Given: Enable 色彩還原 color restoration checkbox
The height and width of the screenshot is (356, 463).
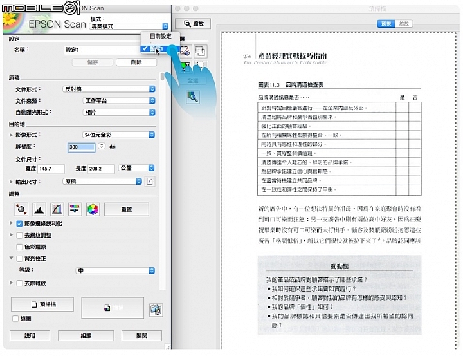Looking at the screenshot, I should (x=19, y=247).
